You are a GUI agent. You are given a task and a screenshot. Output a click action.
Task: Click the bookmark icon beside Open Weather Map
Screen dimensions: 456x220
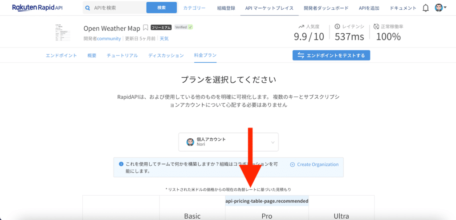[x=146, y=28]
